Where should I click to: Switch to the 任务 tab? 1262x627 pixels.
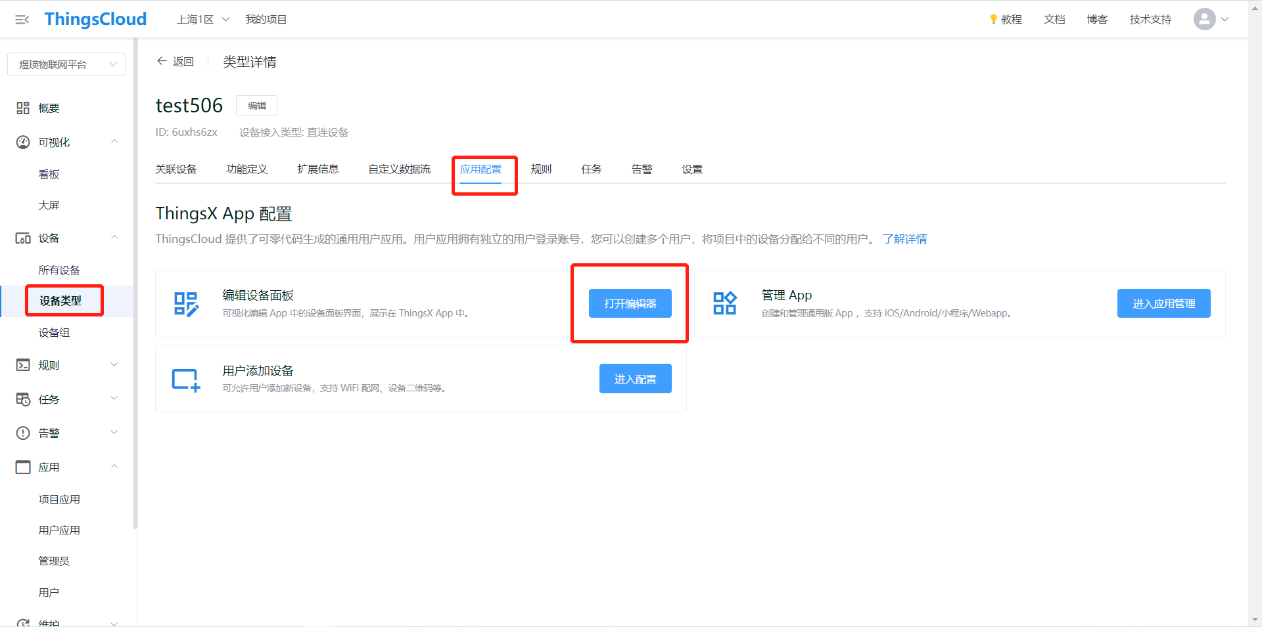pos(592,169)
